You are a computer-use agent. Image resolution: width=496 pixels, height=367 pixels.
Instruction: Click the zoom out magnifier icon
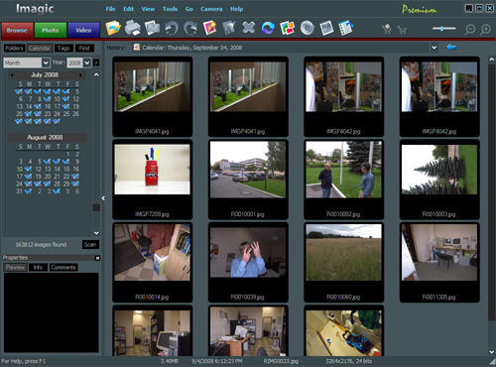[469, 30]
